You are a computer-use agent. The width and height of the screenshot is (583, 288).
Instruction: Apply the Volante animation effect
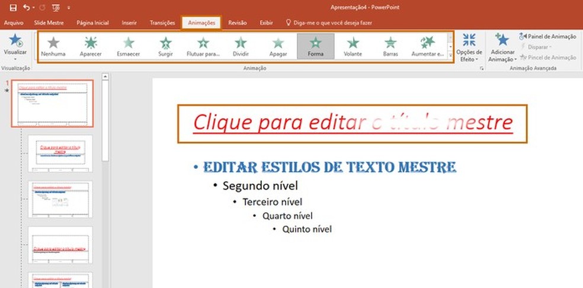coord(353,46)
